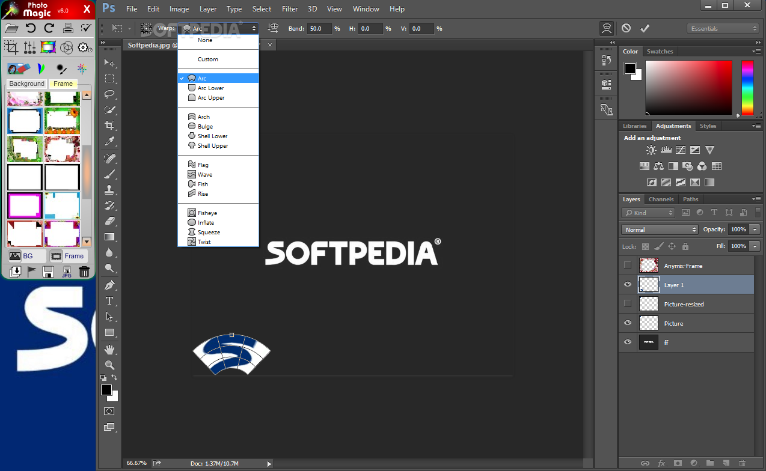766x471 pixels.
Task: Select the Gradient tool
Action: click(x=109, y=237)
